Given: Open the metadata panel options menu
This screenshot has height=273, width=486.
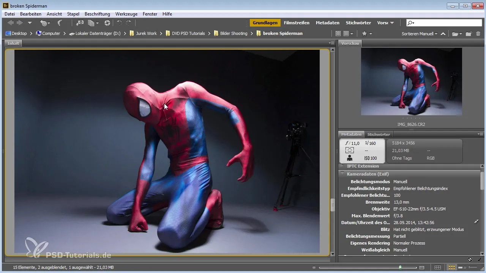Looking at the screenshot, I should point(480,134).
